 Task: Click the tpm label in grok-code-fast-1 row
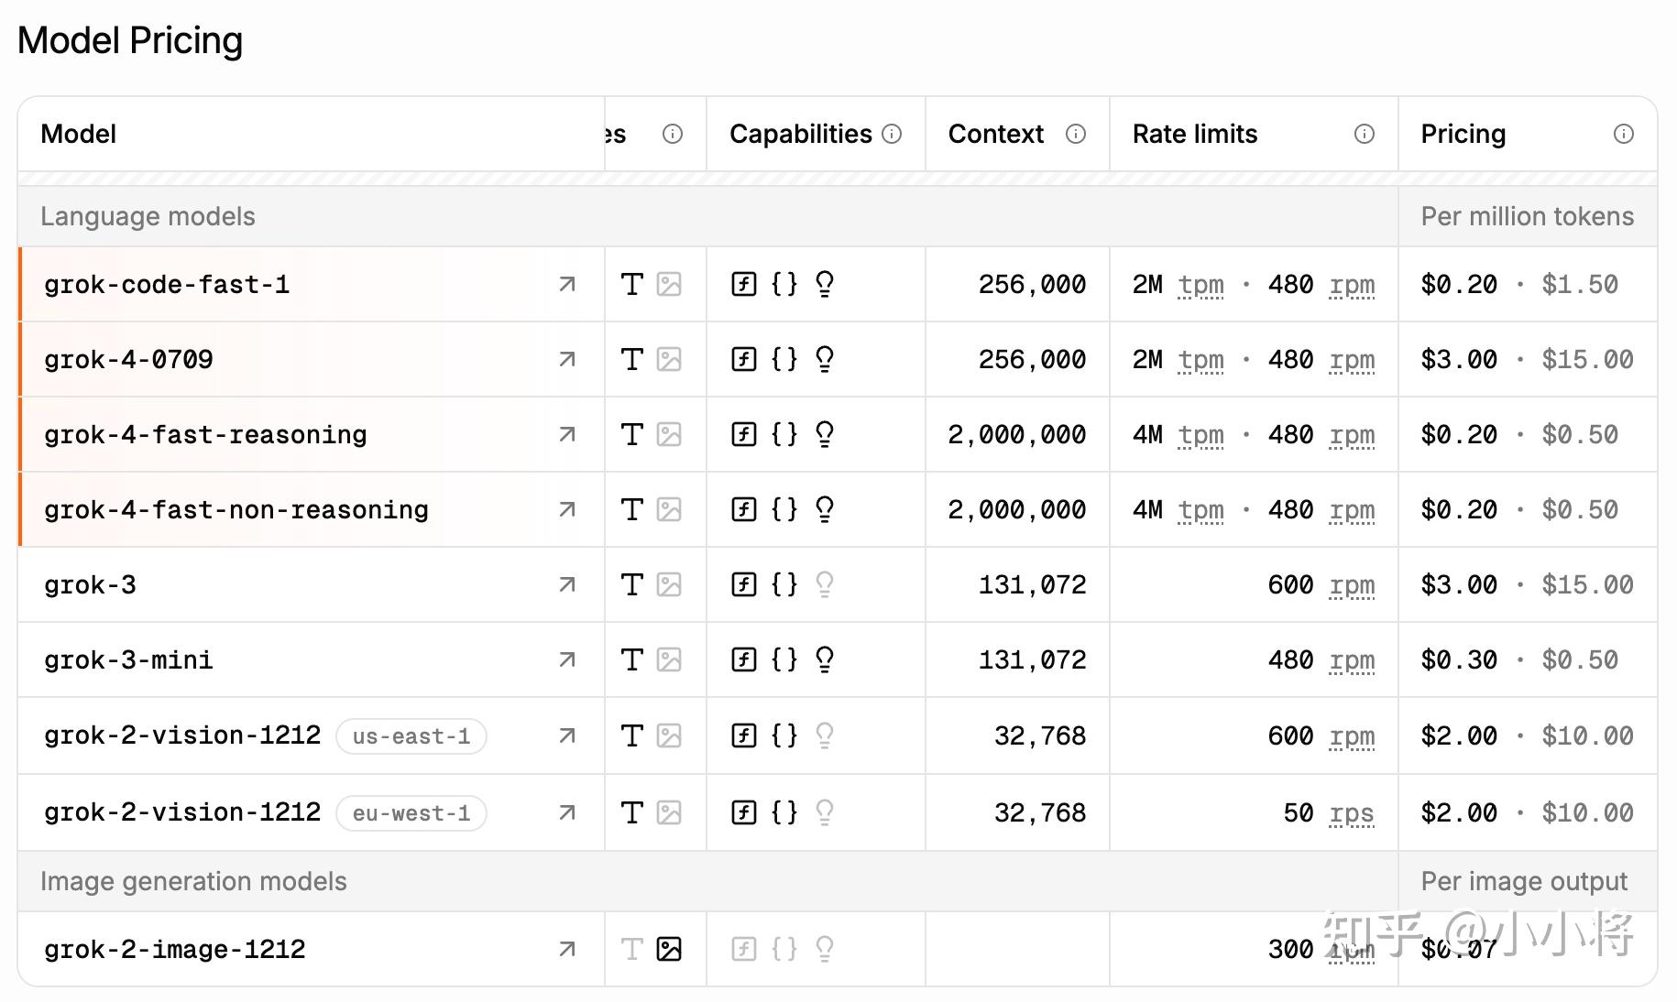click(1200, 285)
